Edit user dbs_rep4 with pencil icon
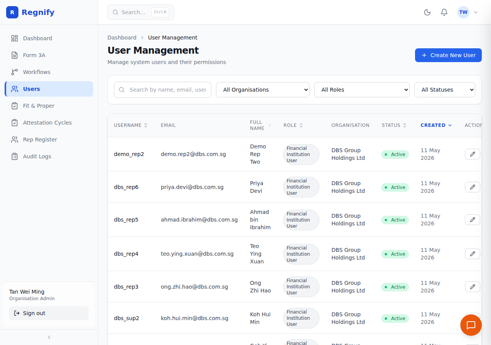491x345 pixels. click(473, 254)
